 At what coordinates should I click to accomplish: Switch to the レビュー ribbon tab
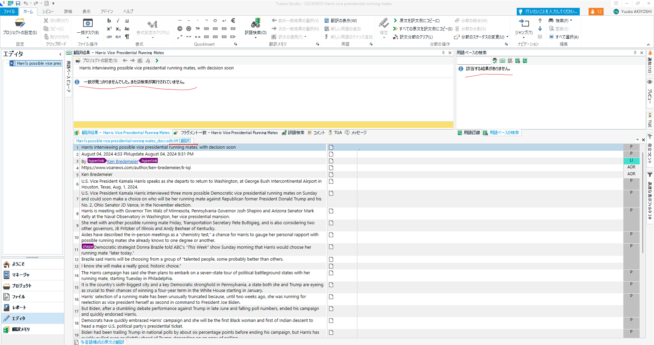[48, 12]
